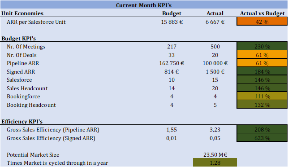Image resolution: width=288 pixels, height=167 pixels.
Task: Select Potential Market Size value 23,50 M€
Action: [215, 154]
